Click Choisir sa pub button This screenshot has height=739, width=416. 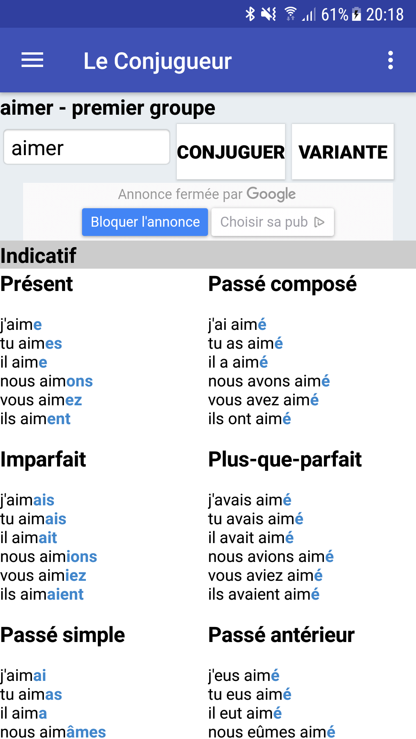pyautogui.click(x=272, y=222)
